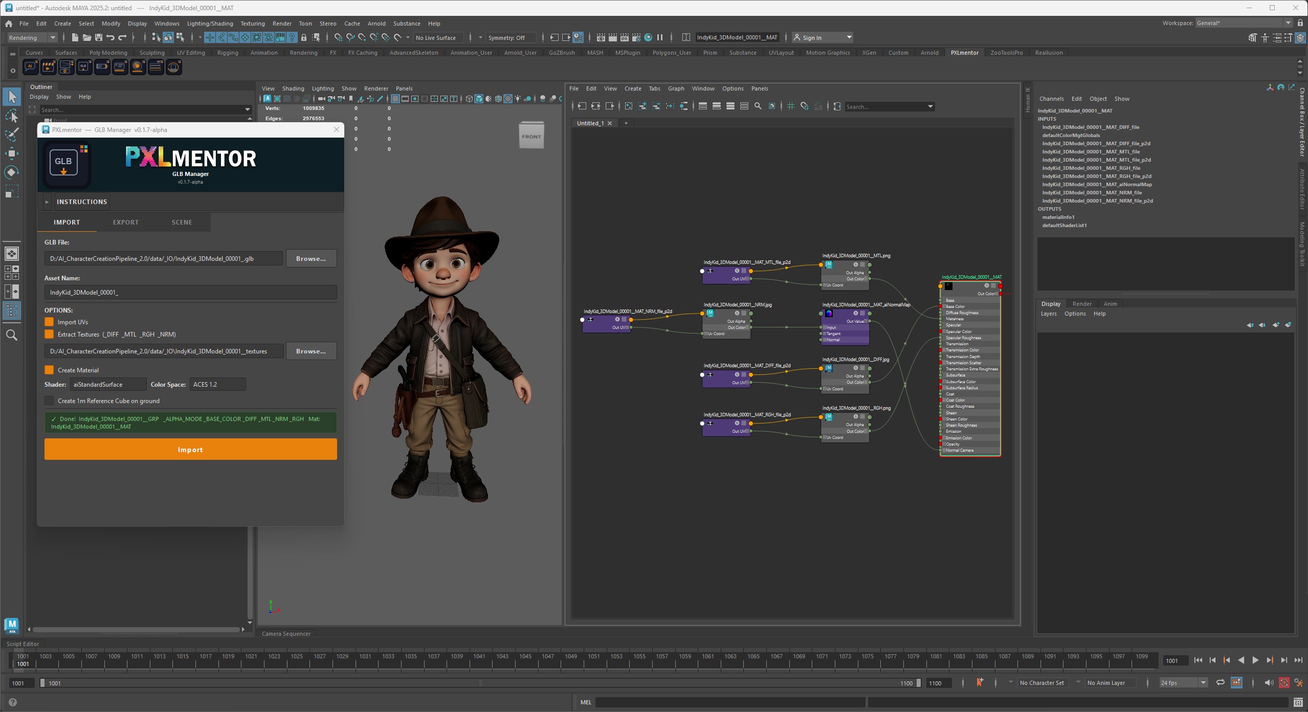Open the Sign In dropdown
This screenshot has height=712, width=1308.
coord(823,37)
